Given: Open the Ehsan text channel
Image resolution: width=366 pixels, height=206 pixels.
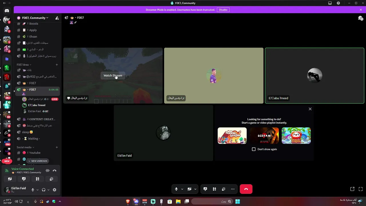Looking at the screenshot, I should click(37, 37).
